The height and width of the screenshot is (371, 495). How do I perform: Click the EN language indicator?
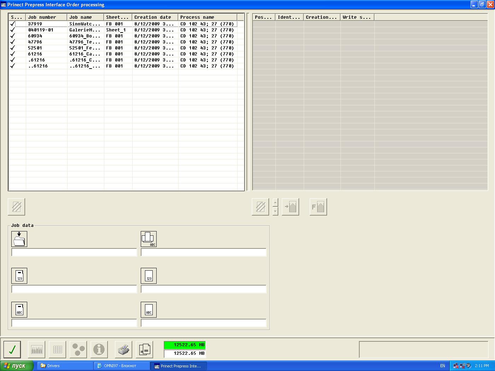pos(443,366)
